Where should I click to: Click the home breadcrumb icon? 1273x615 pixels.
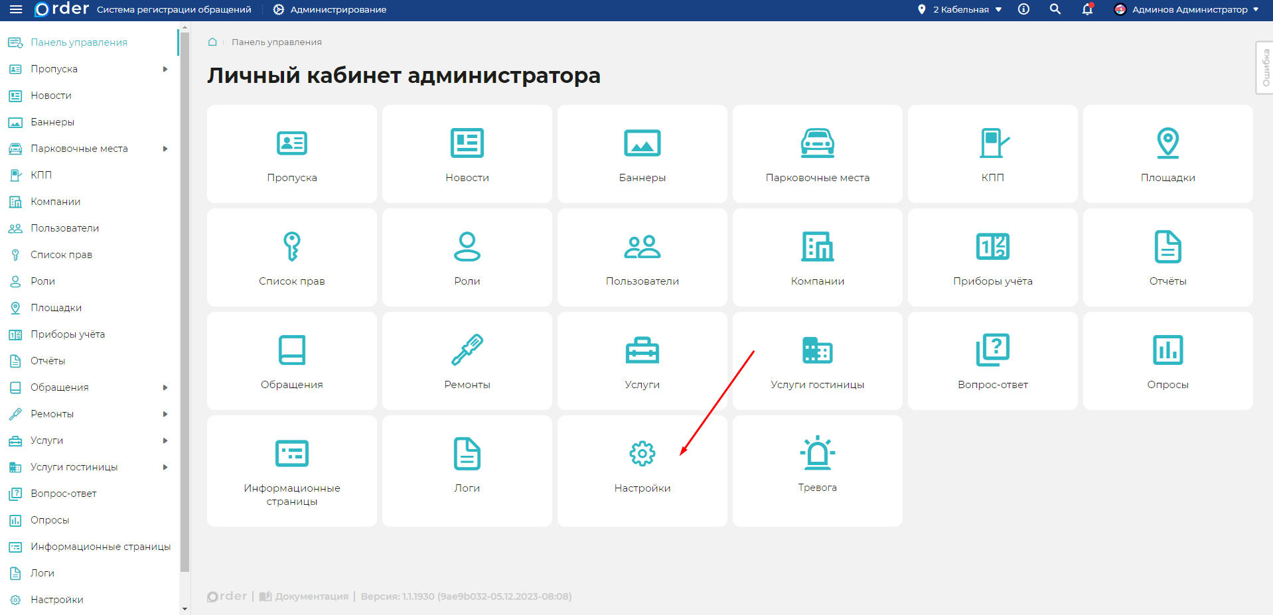[212, 42]
